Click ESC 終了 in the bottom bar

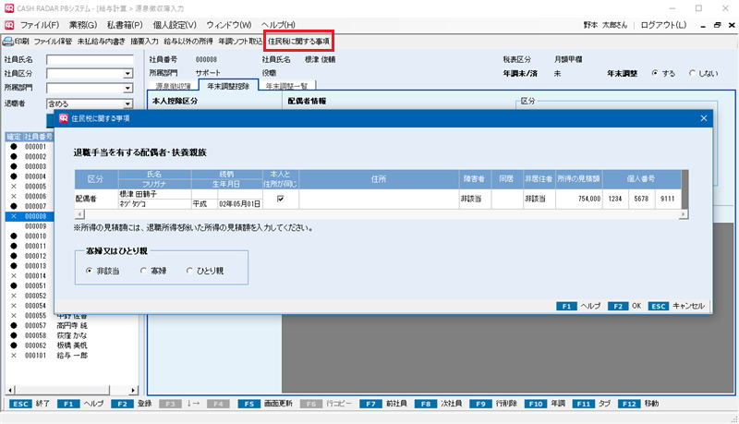[x=30, y=404]
